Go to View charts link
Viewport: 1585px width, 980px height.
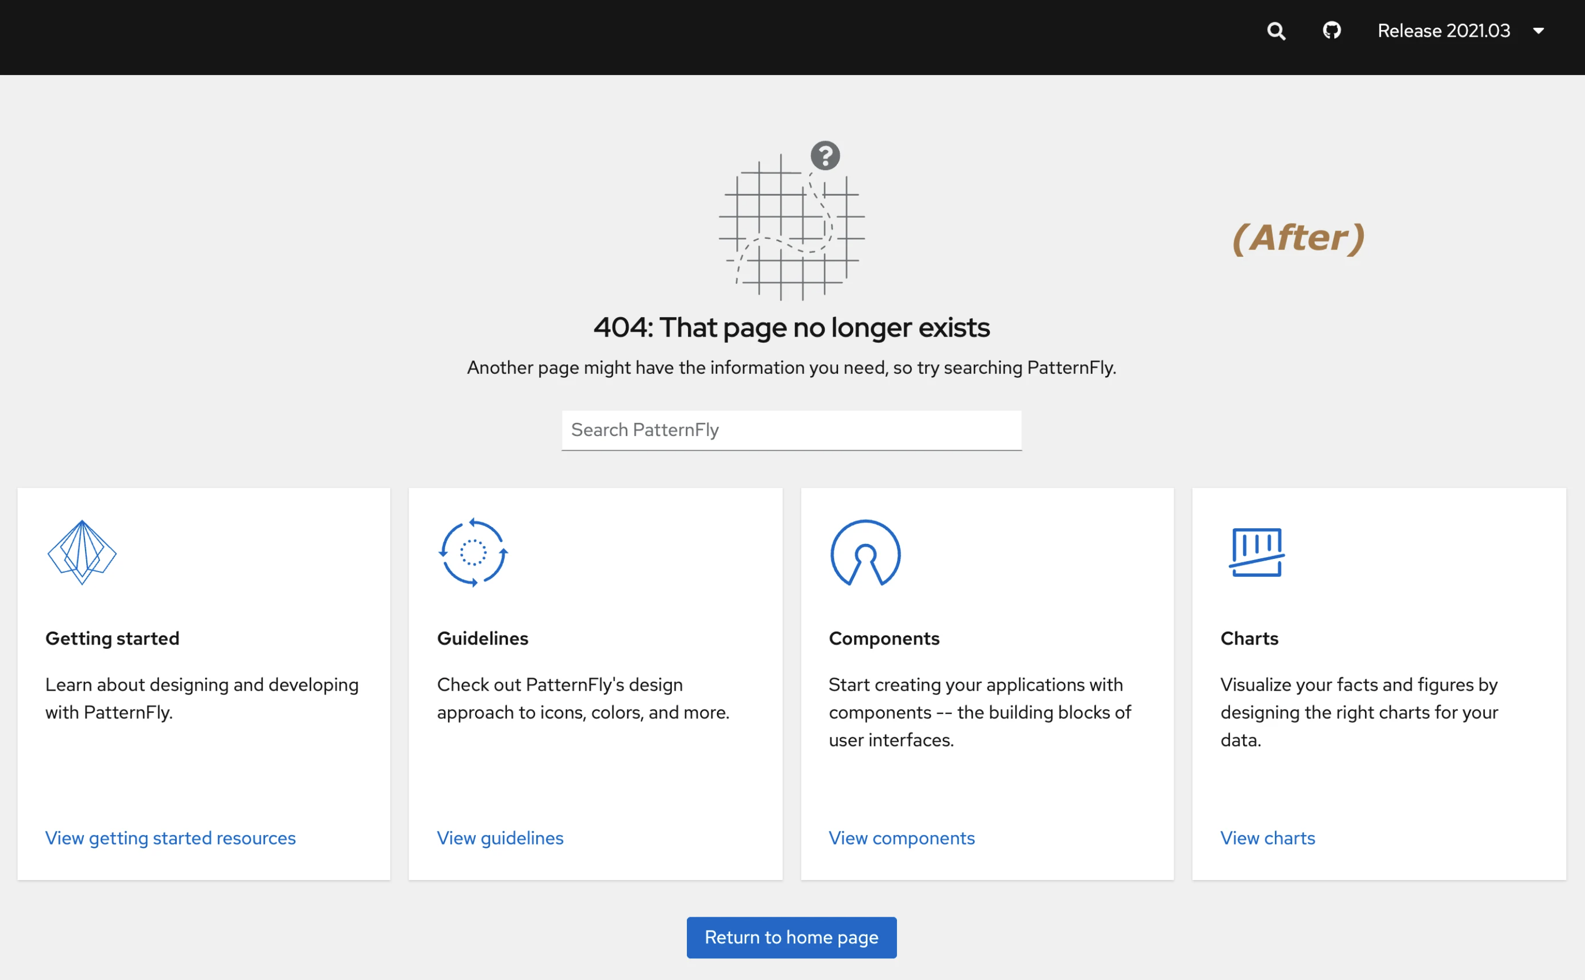[x=1267, y=838]
